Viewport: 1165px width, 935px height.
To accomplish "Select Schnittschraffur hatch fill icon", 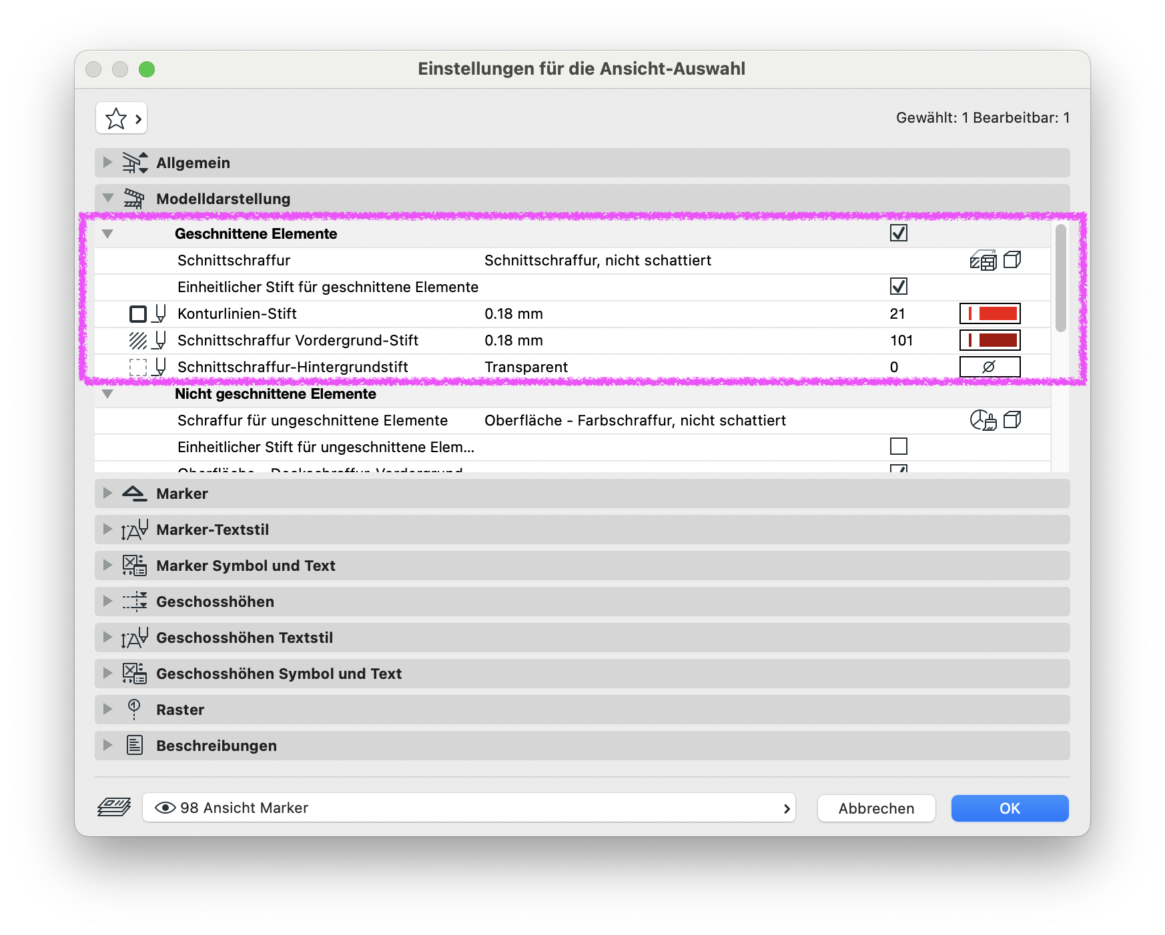I will click(x=983, y=260).
